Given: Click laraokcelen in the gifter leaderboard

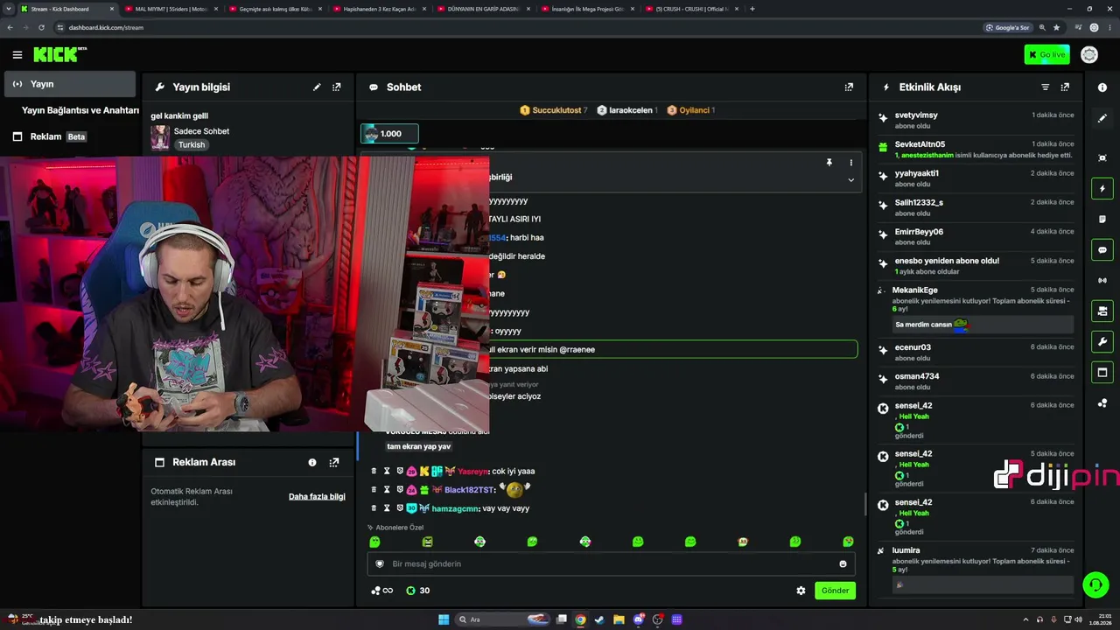Looking at the screenshot, I should 626,110.
